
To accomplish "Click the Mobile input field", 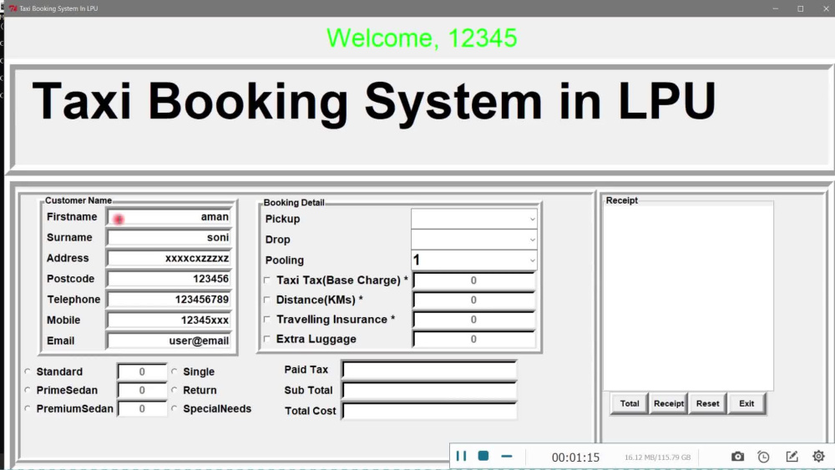I will point(170,320).
